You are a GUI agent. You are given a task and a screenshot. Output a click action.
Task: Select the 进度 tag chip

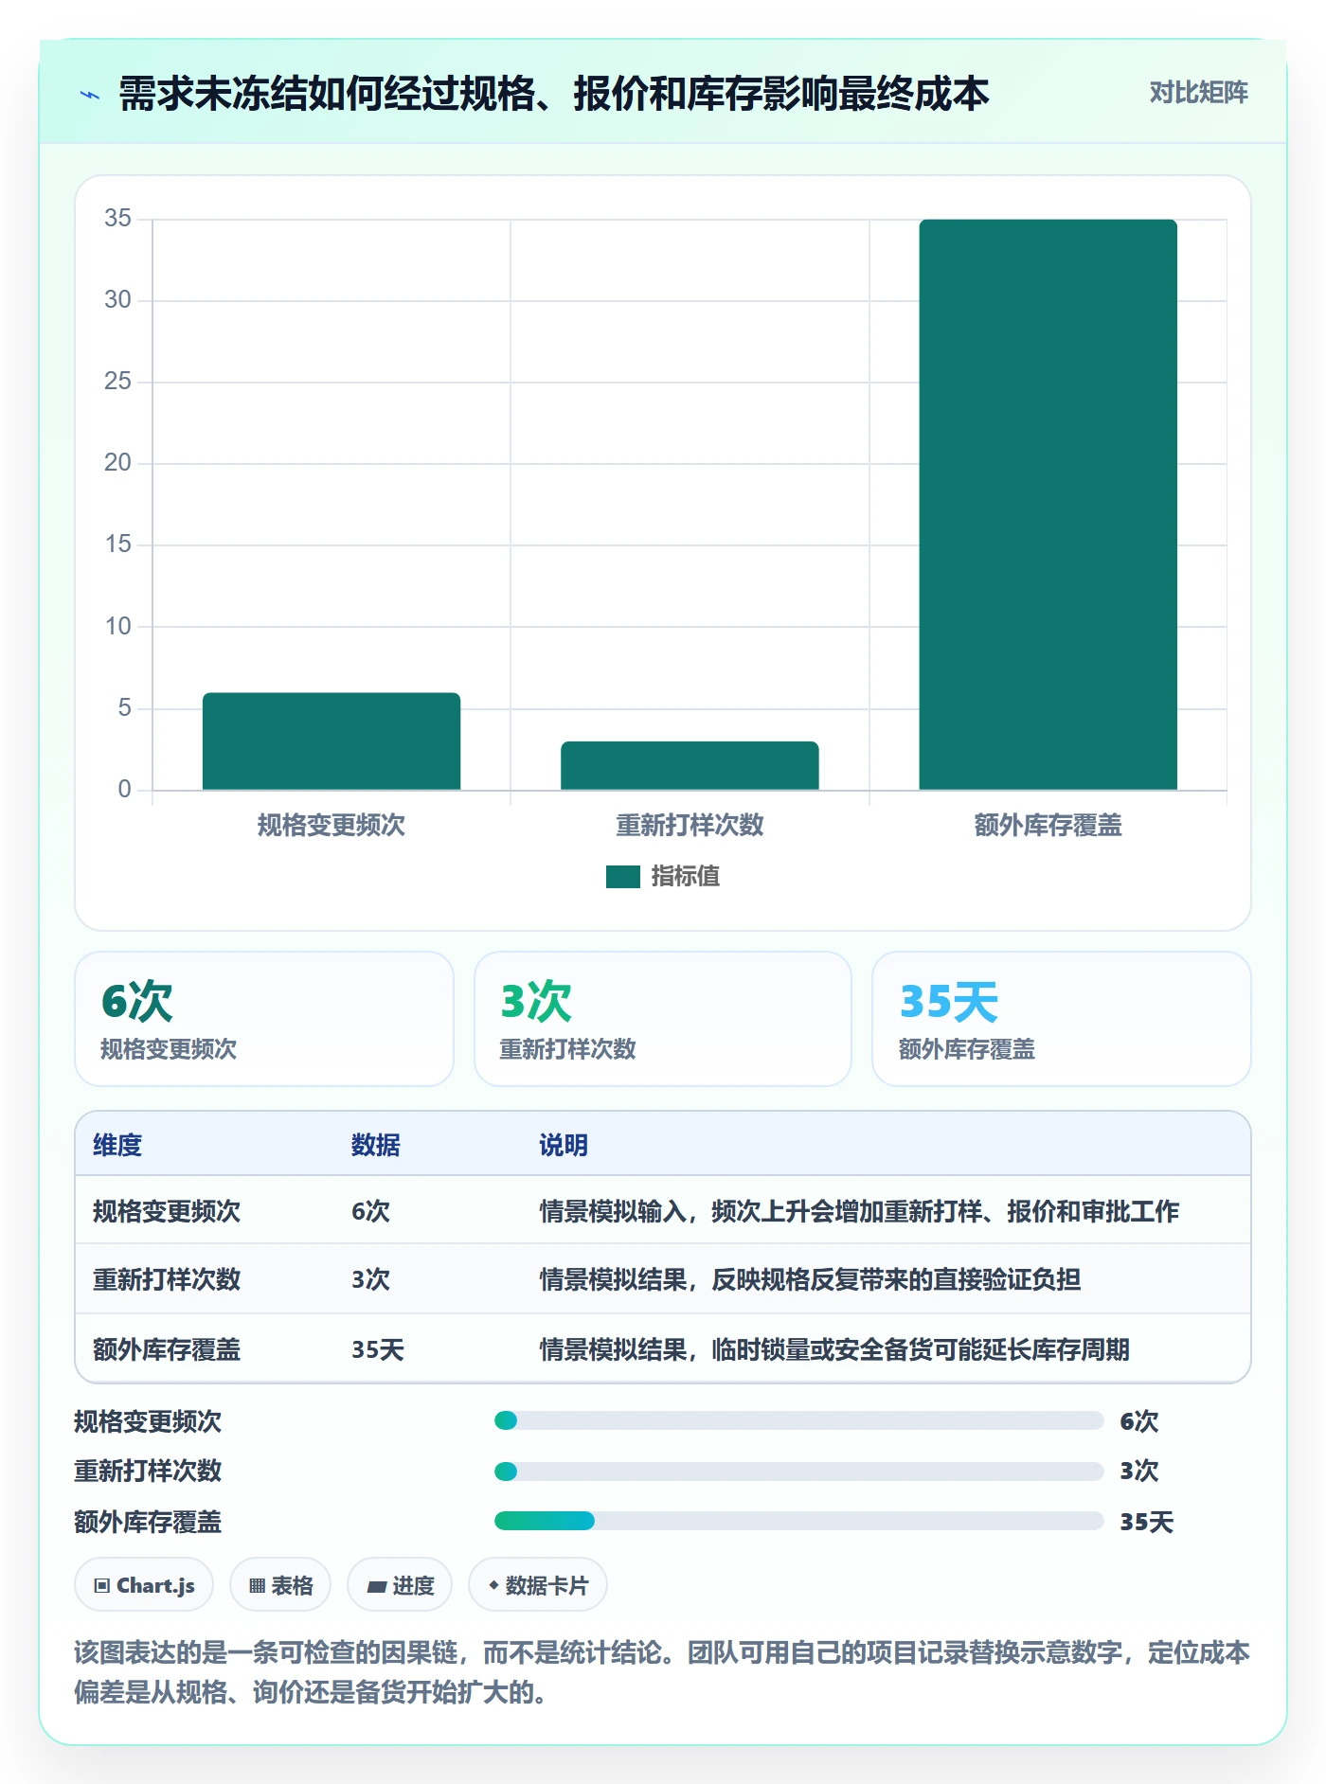click(x=400, y=1585)
